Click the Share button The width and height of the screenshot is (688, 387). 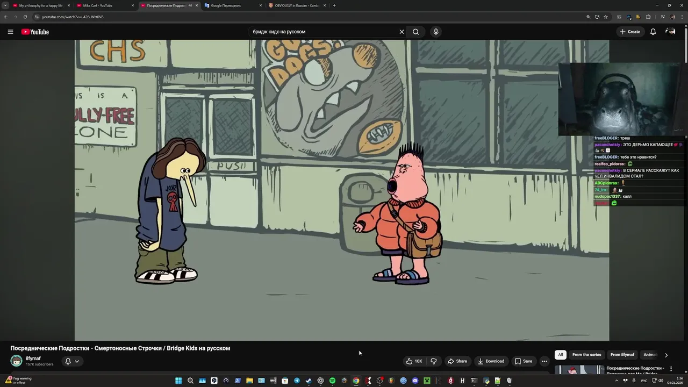[457, 361]
